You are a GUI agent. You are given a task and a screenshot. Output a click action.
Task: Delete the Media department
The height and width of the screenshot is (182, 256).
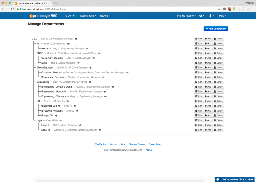click(218, 48)
